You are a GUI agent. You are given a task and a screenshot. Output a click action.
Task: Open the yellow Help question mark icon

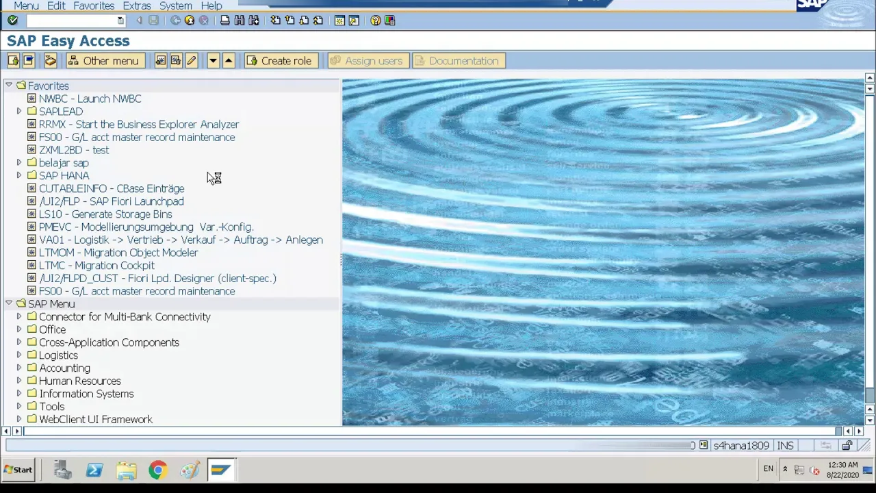375,21
